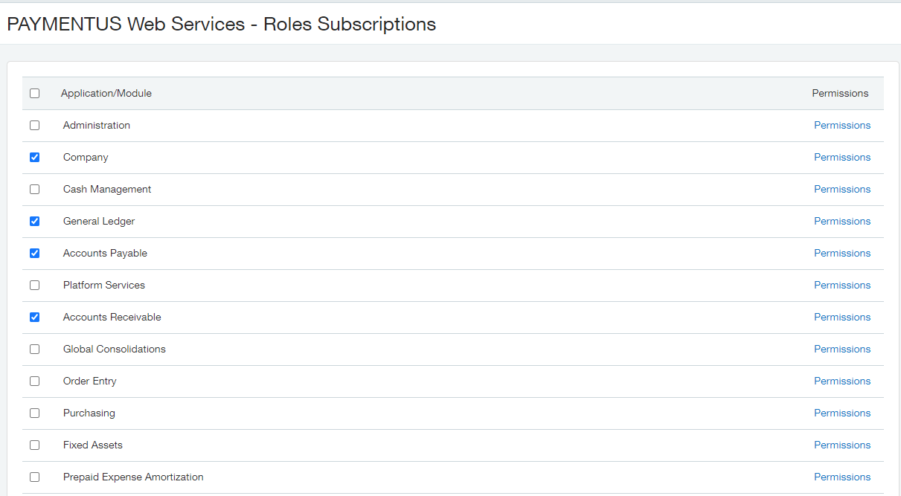Enable the Administration module checkbox
Screen dimensions: 901x496
pyautogui.click(x=34, y=126)
